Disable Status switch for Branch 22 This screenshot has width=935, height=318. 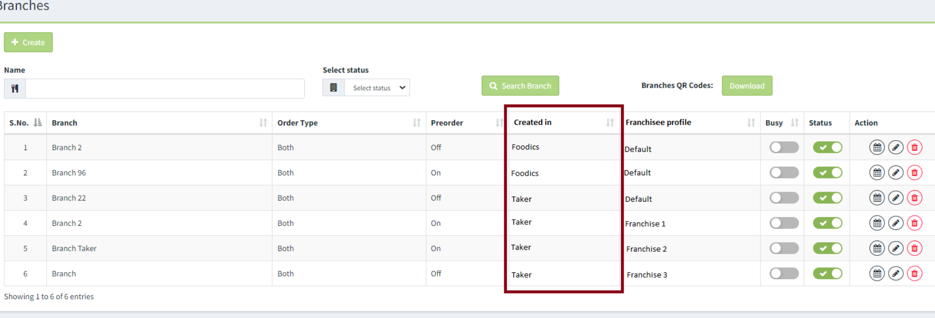pos(827,198)
